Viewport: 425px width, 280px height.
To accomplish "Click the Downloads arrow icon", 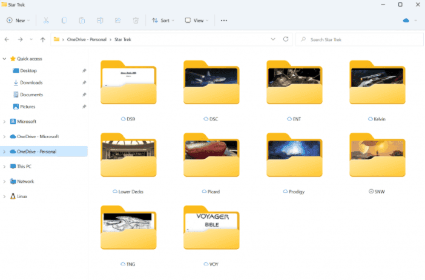I will (16, 82).
